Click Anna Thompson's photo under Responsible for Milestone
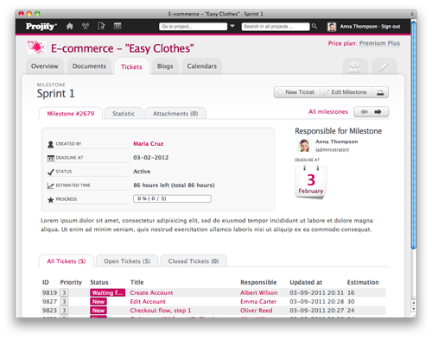Viewport: 432px width, 339px height. pos(304,145)
